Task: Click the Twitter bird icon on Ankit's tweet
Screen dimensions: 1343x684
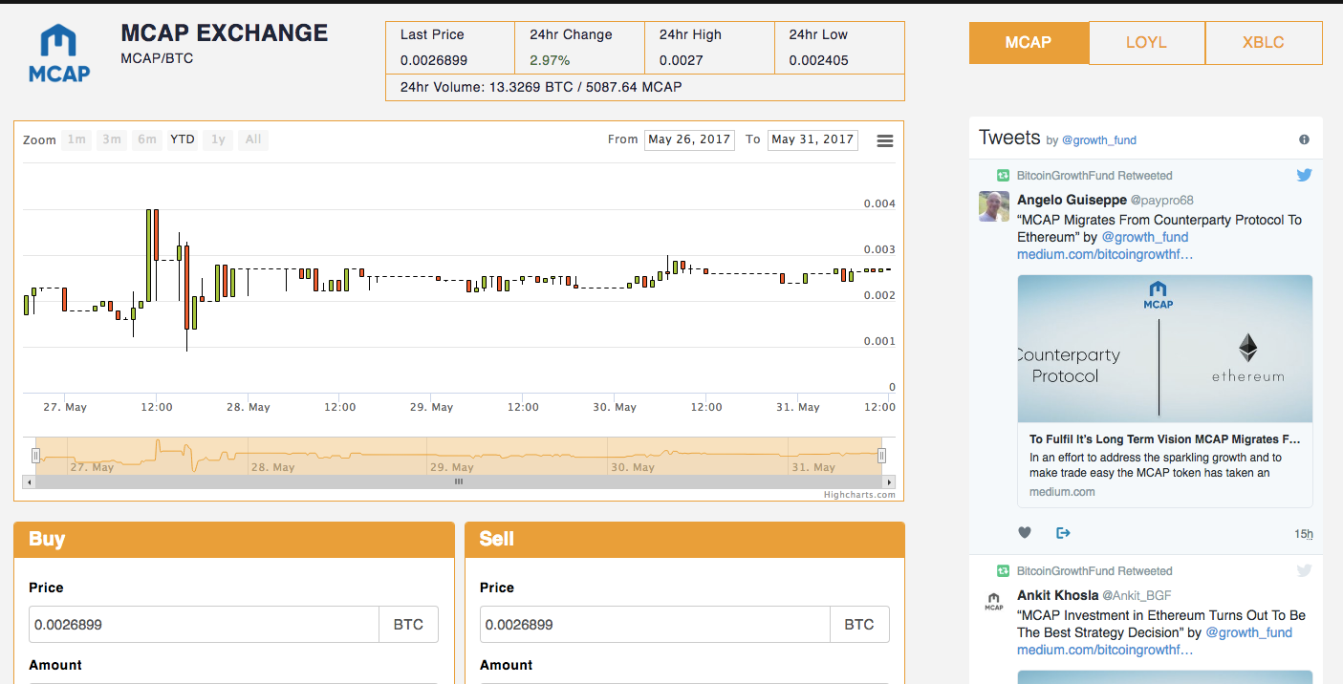Action: (x=1304, y=570)
